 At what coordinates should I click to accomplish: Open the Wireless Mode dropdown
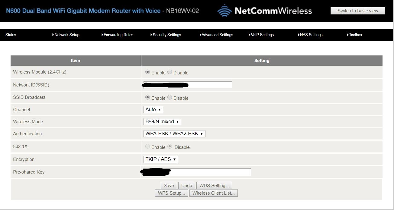(x=162, y=122)
